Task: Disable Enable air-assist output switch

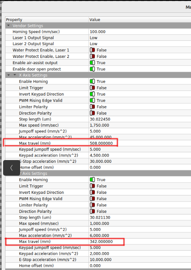Action: coord(93,63)
